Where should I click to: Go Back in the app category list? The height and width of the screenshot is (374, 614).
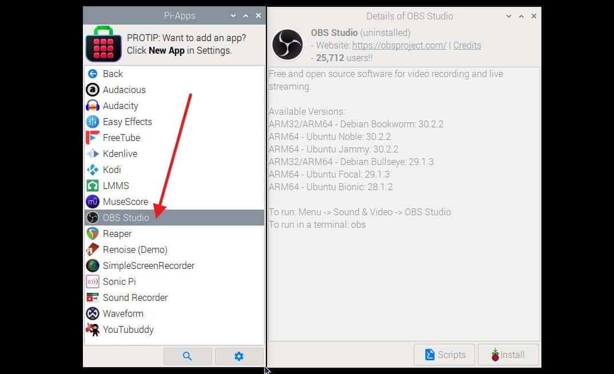tap(93, 74)
